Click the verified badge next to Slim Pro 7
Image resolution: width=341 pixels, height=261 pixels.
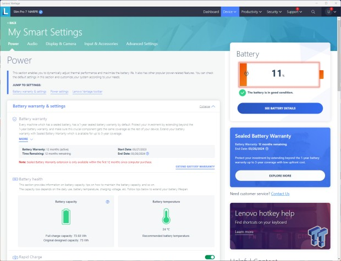(41, 12)
